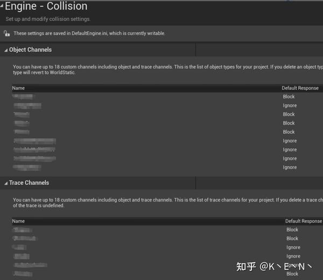
Task: Collapse the Trace Channels section
Action: [6, 183]
